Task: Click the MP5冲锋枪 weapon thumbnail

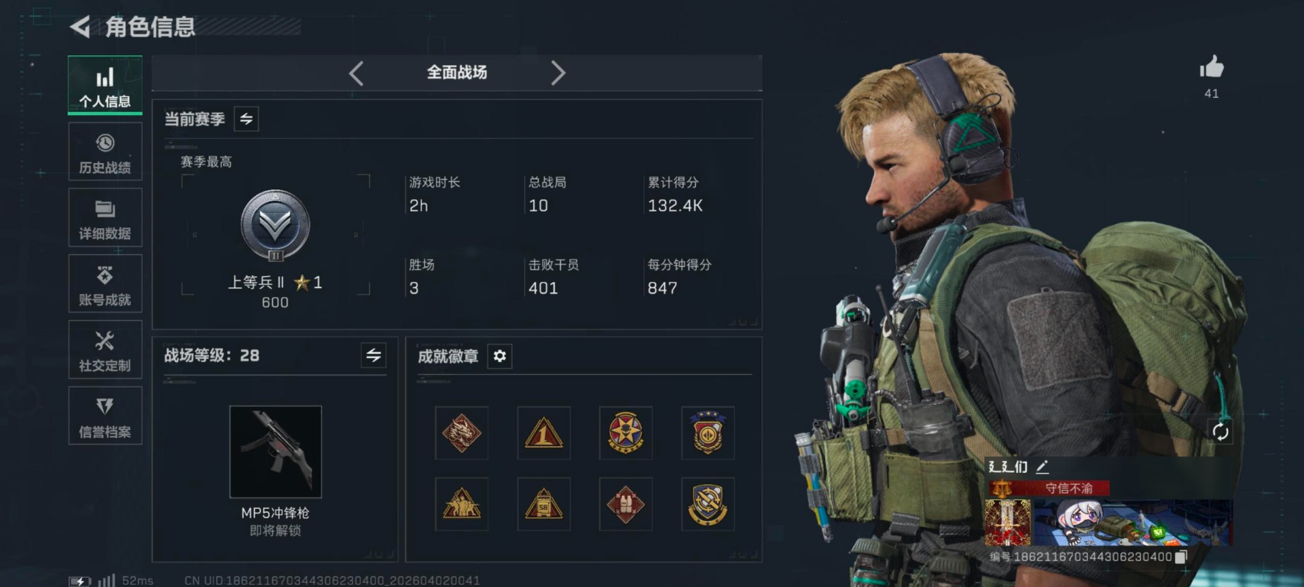Action: pyautogui.click(x=276, y=452)
